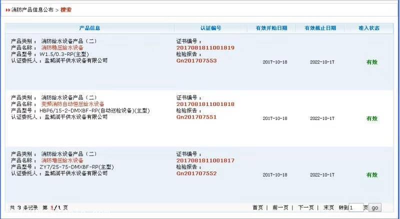The width and height of the screenshot is (400, 219).
Task: Click the 准入状态 column header
Action: [369, 28]
